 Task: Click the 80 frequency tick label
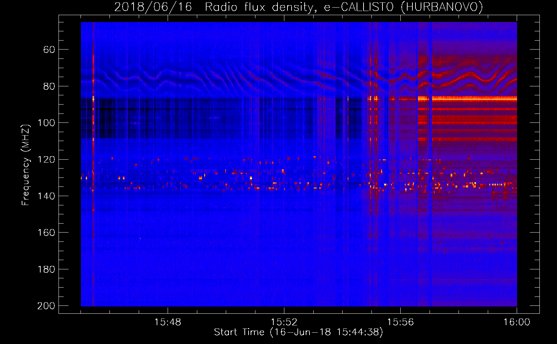(x=49, y=86)
